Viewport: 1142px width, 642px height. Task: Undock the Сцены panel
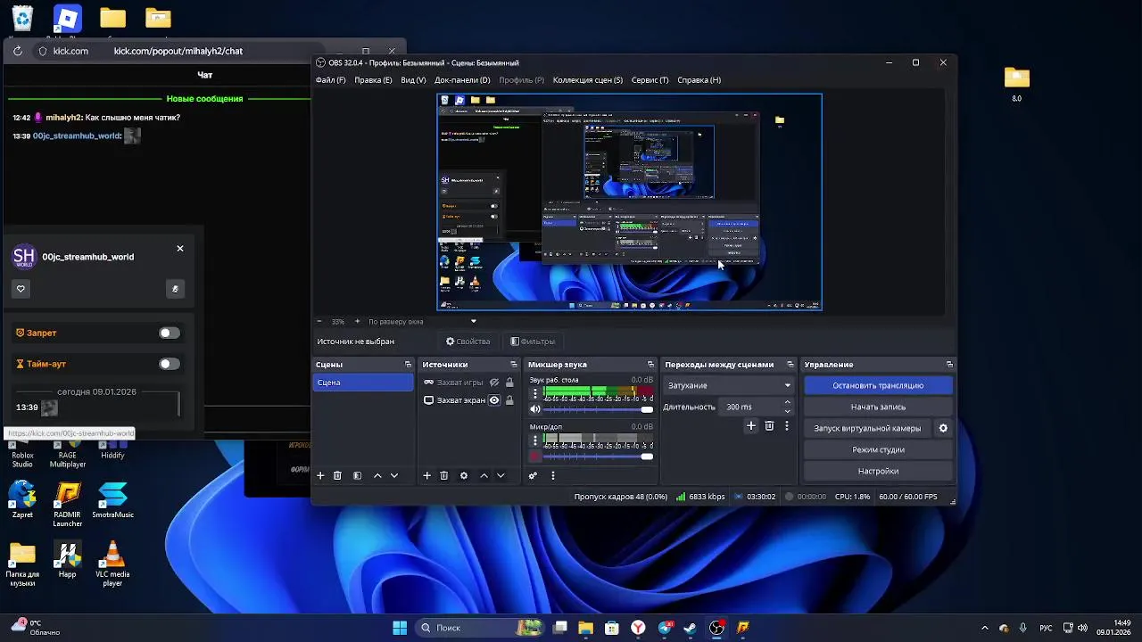tap(409, 365)
